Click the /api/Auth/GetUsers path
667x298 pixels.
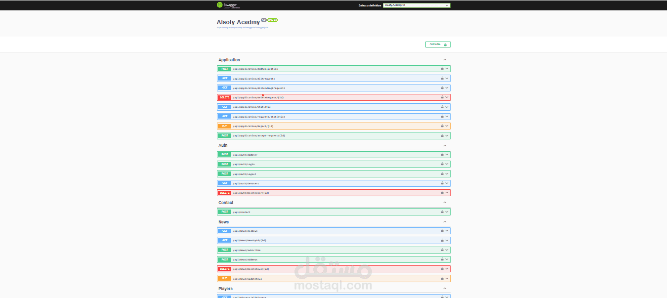pyautogui.click(x=246, y=183)
